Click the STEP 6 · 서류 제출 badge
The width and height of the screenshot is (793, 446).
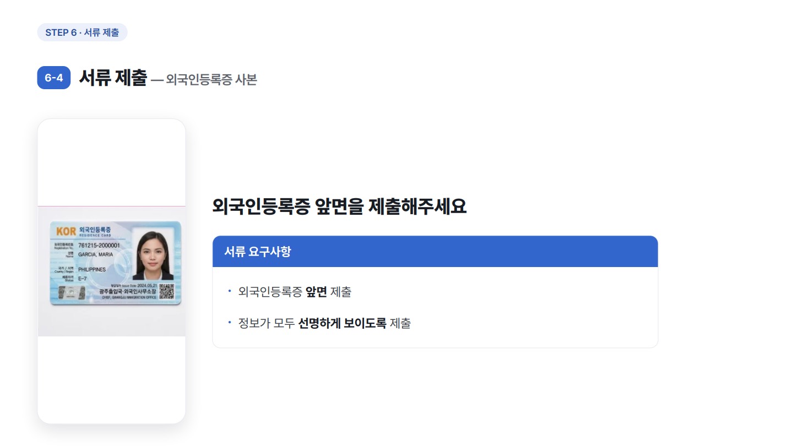point(82,32)
